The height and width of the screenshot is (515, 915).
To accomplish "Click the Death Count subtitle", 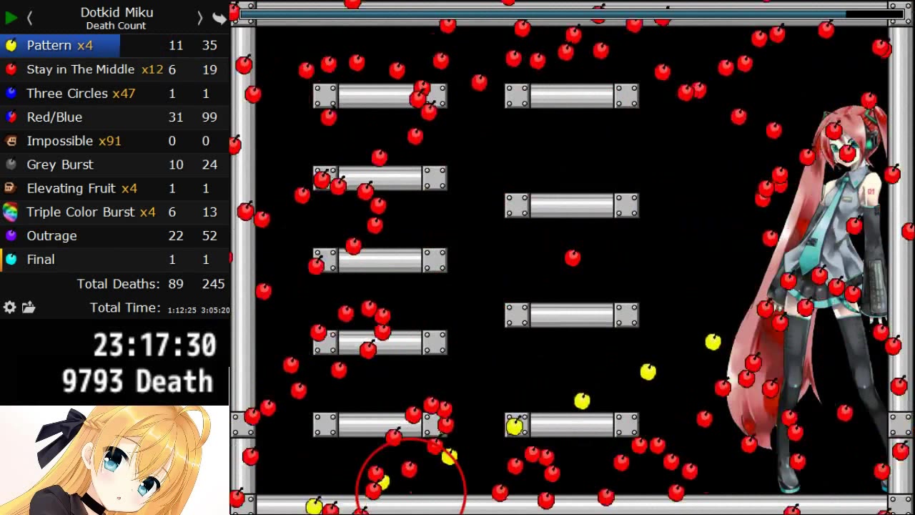I will click(116, 26).
